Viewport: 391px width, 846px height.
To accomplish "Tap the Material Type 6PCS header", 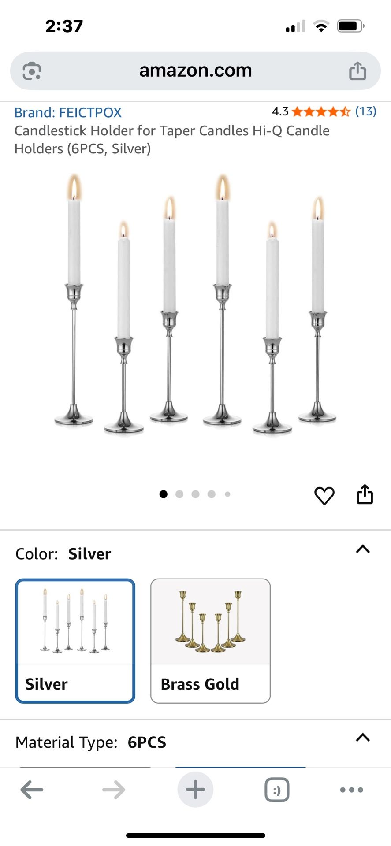I will 90,742.
